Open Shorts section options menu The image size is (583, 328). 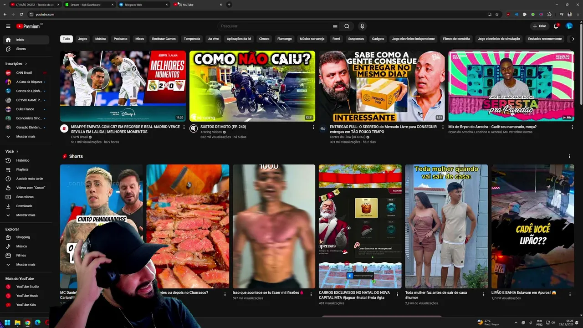[x=569, y=156]
